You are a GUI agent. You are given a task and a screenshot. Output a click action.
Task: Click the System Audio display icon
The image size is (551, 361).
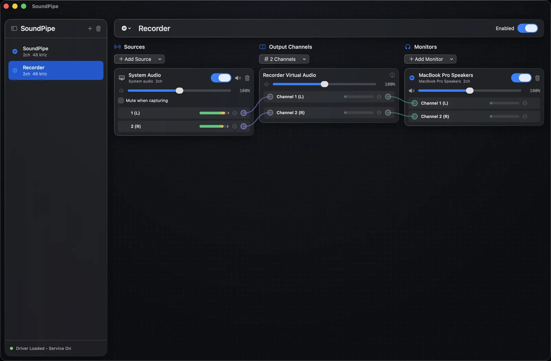pos(122,78)
